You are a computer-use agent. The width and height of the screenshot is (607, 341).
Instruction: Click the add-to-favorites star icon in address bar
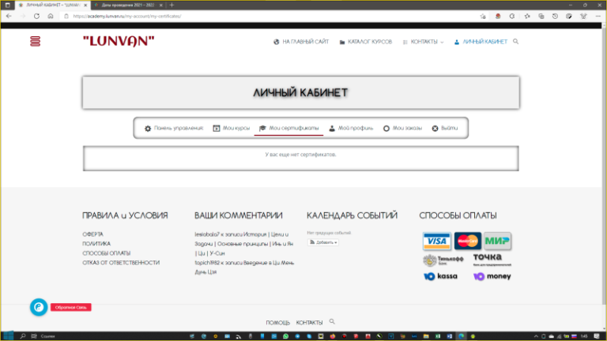pos(483,17)
